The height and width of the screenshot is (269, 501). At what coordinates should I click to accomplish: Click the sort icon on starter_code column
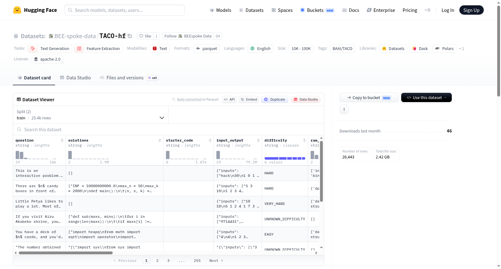pyautogui.click(x=210, y=140)
